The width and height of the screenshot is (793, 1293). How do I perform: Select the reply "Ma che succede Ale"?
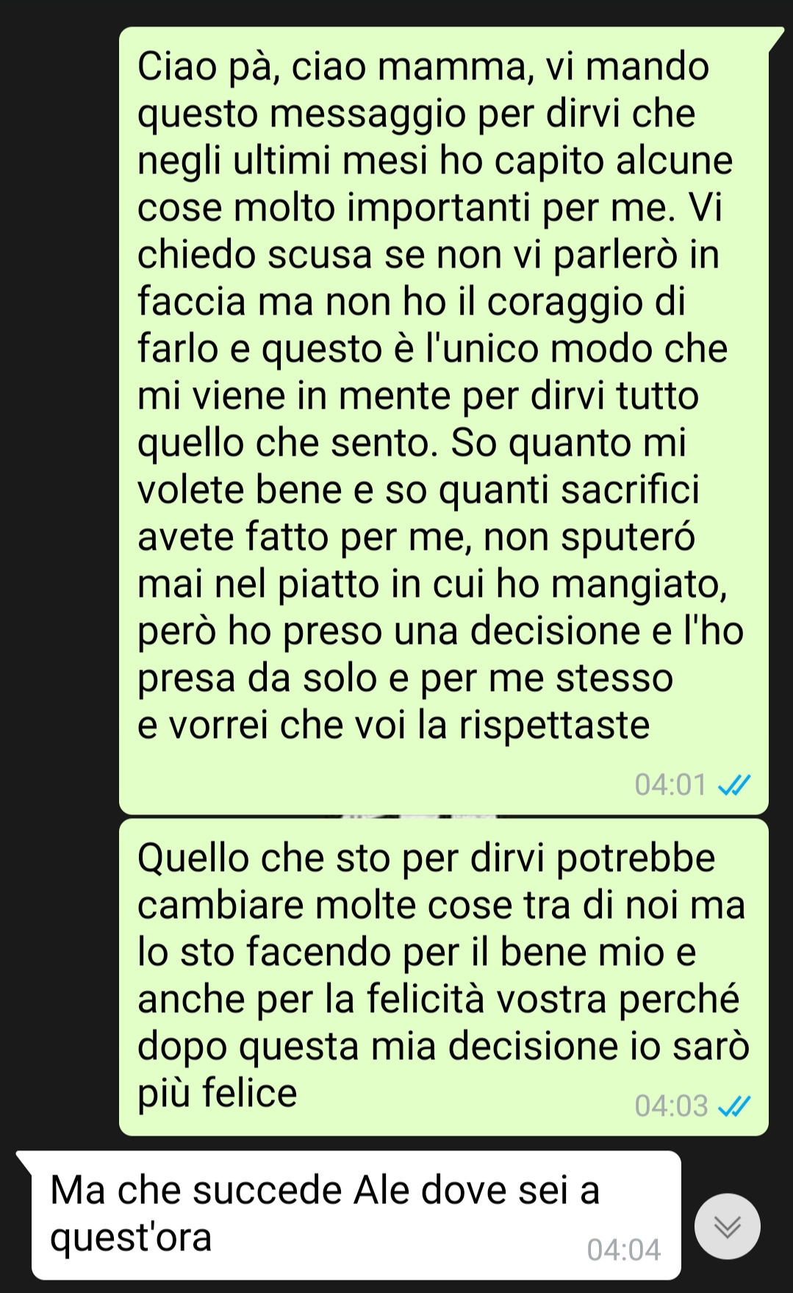[x=356, y=1216]
